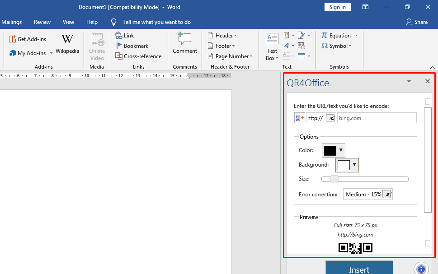
Task: Click the QR4Office info icon
Action: point(421,269)
